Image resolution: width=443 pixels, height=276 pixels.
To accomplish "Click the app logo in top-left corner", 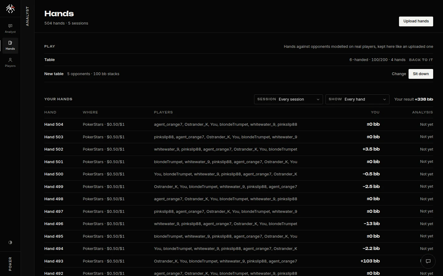I will [10, 9].
